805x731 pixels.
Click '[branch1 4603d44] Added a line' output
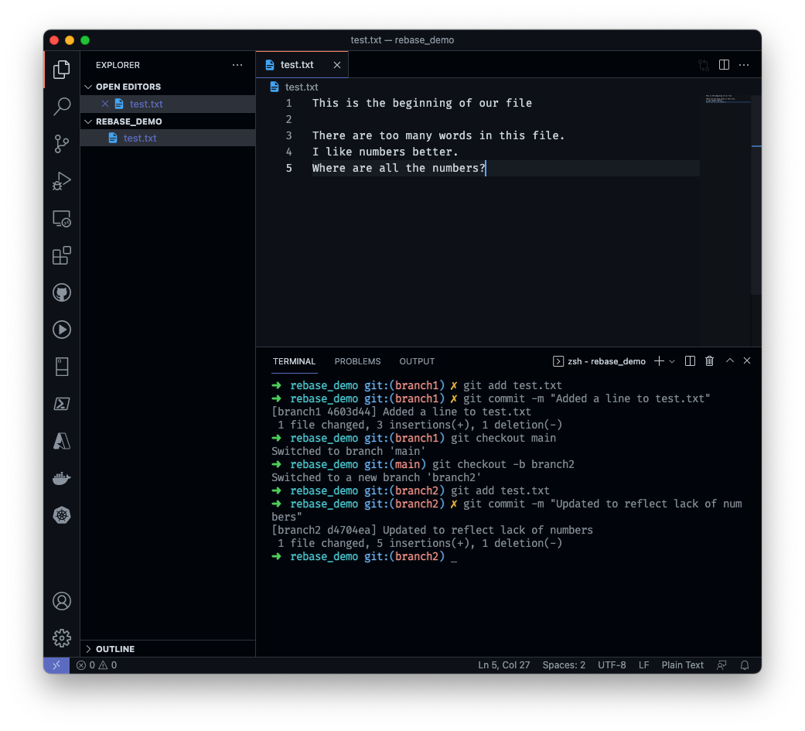coord(401,412)
